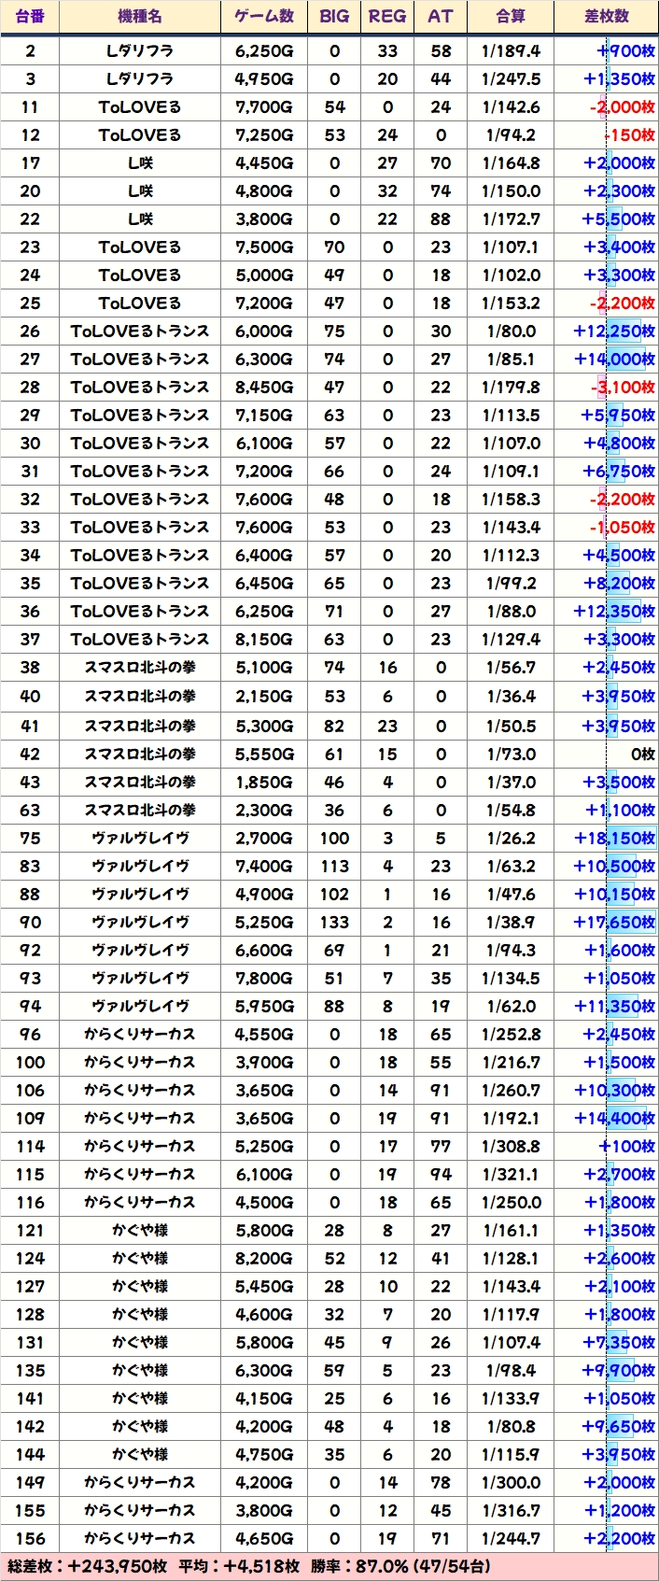
Task: Click the +7,350枚 value for machine 131
Action: click(619, 1342)
